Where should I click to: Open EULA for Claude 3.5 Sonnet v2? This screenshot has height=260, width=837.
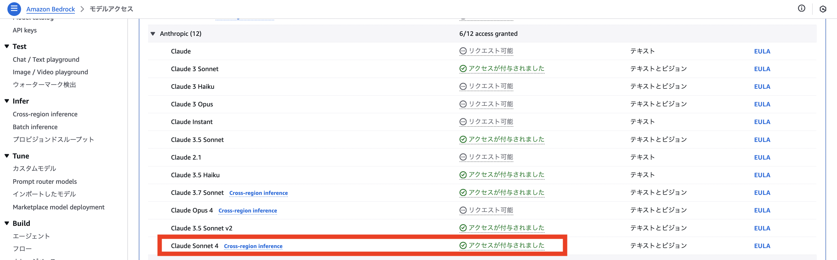pos(762,228)
